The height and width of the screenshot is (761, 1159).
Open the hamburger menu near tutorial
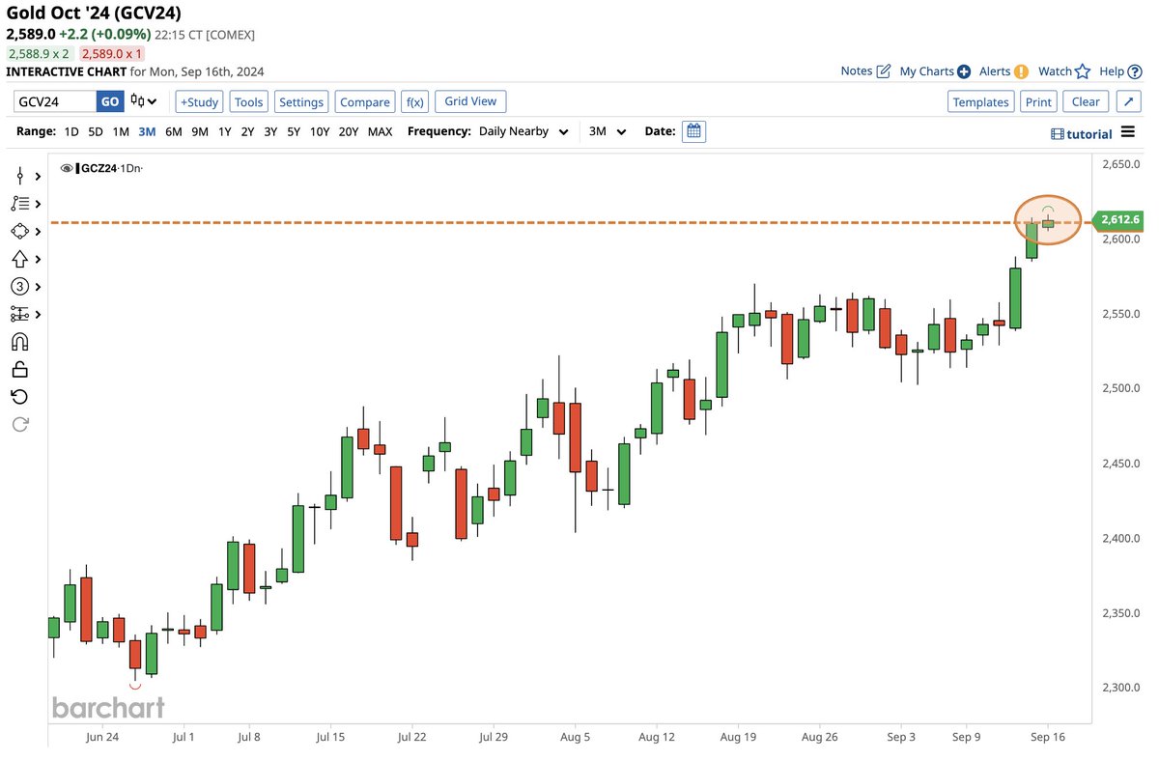pyautogui.click(x=1128, y=133)
